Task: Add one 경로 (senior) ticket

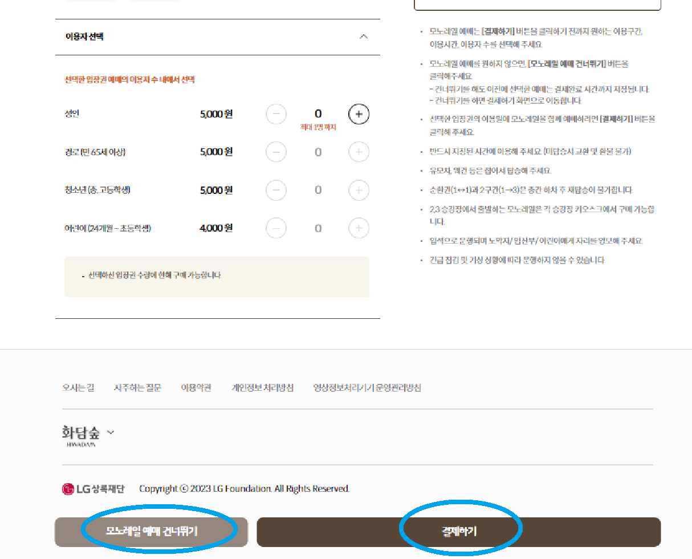Action: pos(359,152)
